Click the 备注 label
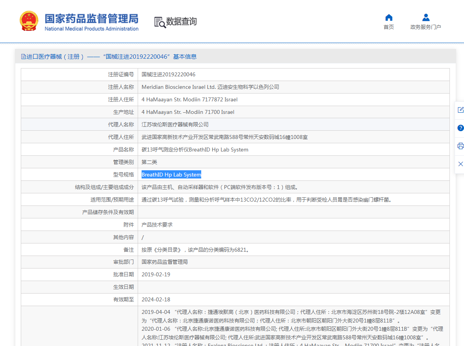Screen dimensions: 464x346 click(x=128, y=250)
